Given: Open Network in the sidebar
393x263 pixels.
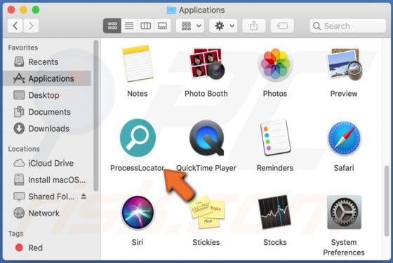Looking at the screenshot, I should [x=47, y=213].
